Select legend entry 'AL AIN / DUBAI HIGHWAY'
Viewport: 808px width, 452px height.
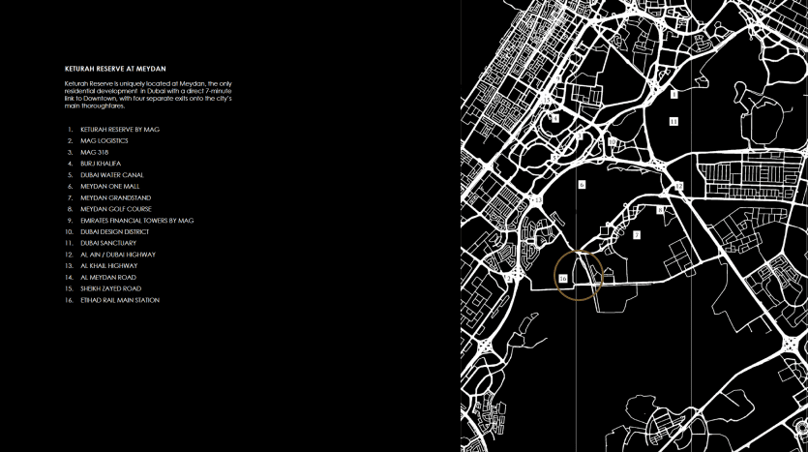tap(118, 255)
